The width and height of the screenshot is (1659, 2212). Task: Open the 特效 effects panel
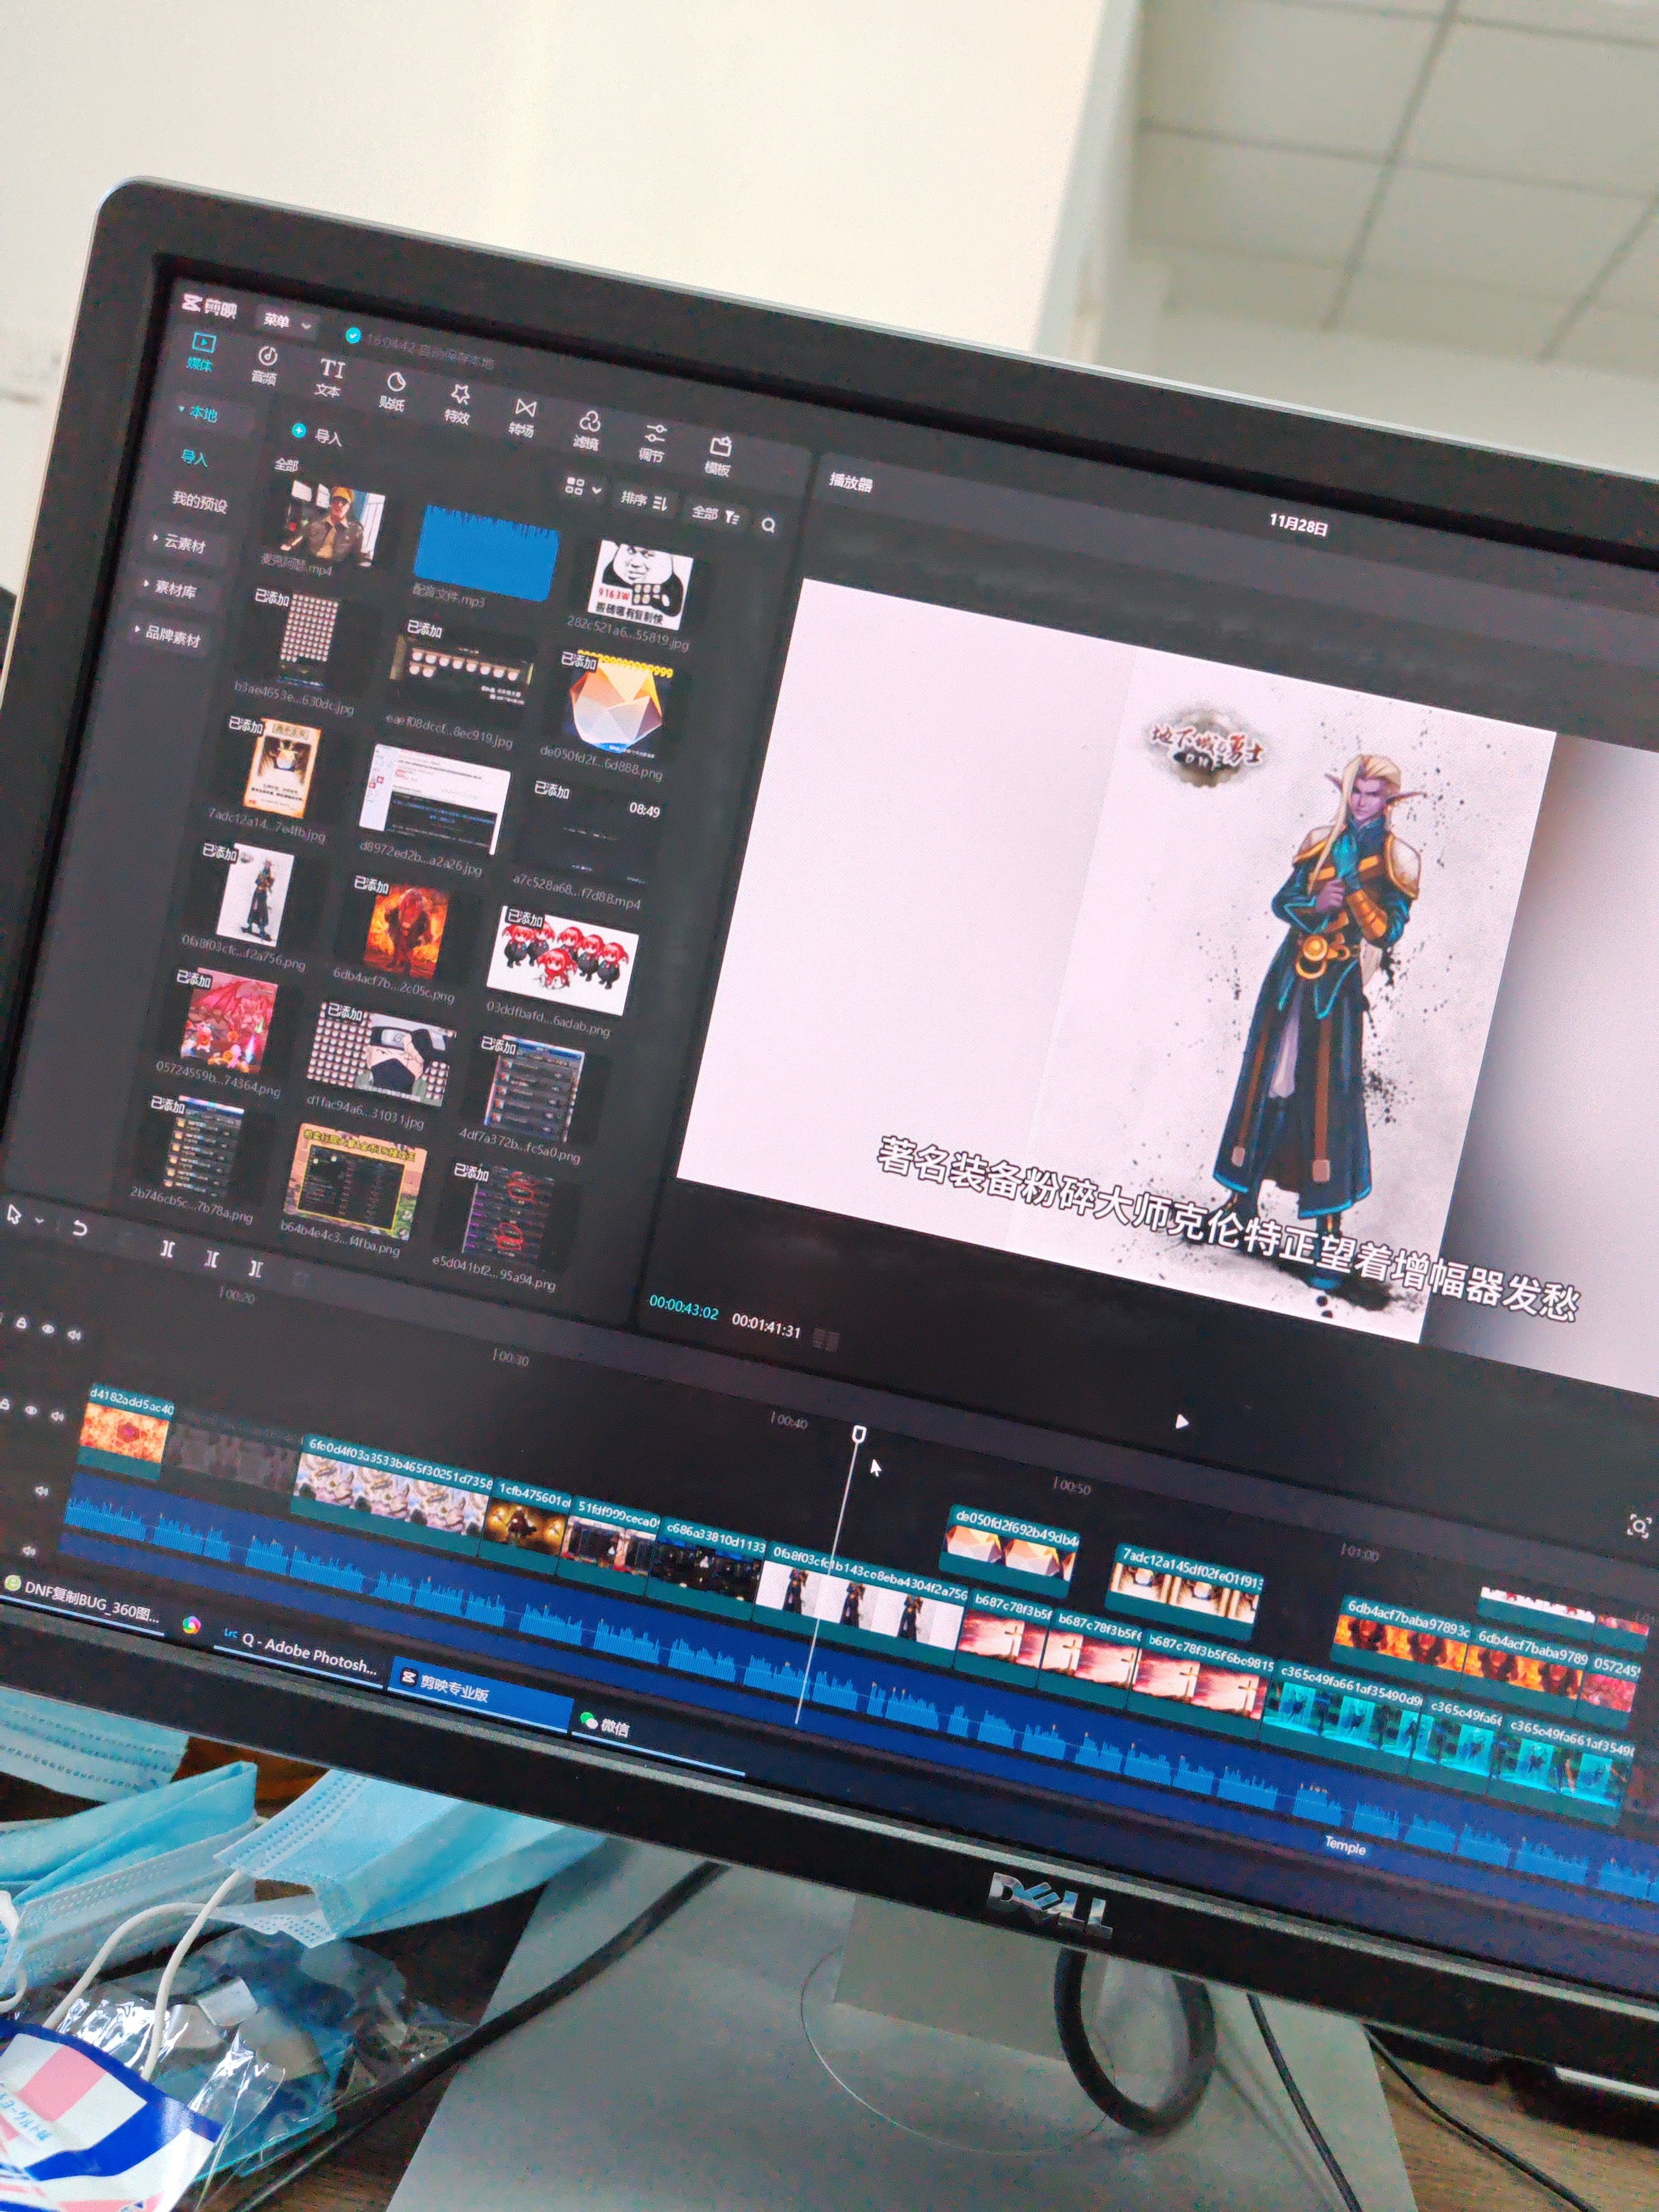pyautogui.click(x=458, y=404)
